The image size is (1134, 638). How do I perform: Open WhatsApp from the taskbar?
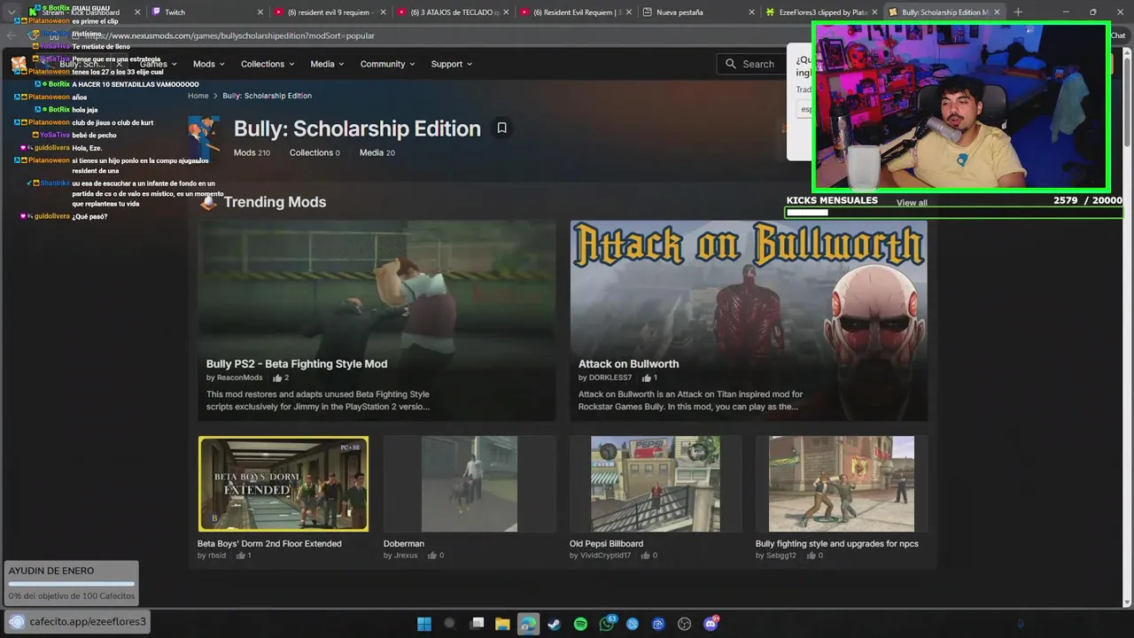tap(607, 624)
